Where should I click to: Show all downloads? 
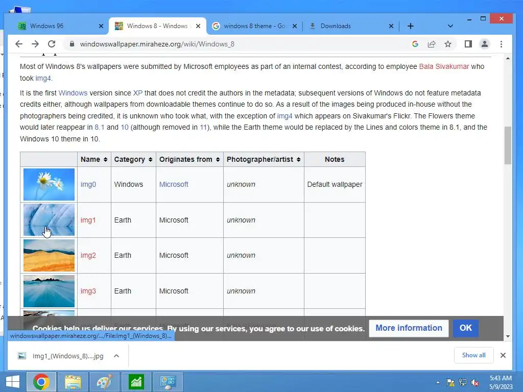pyautogui.click(x=473, y=355)
